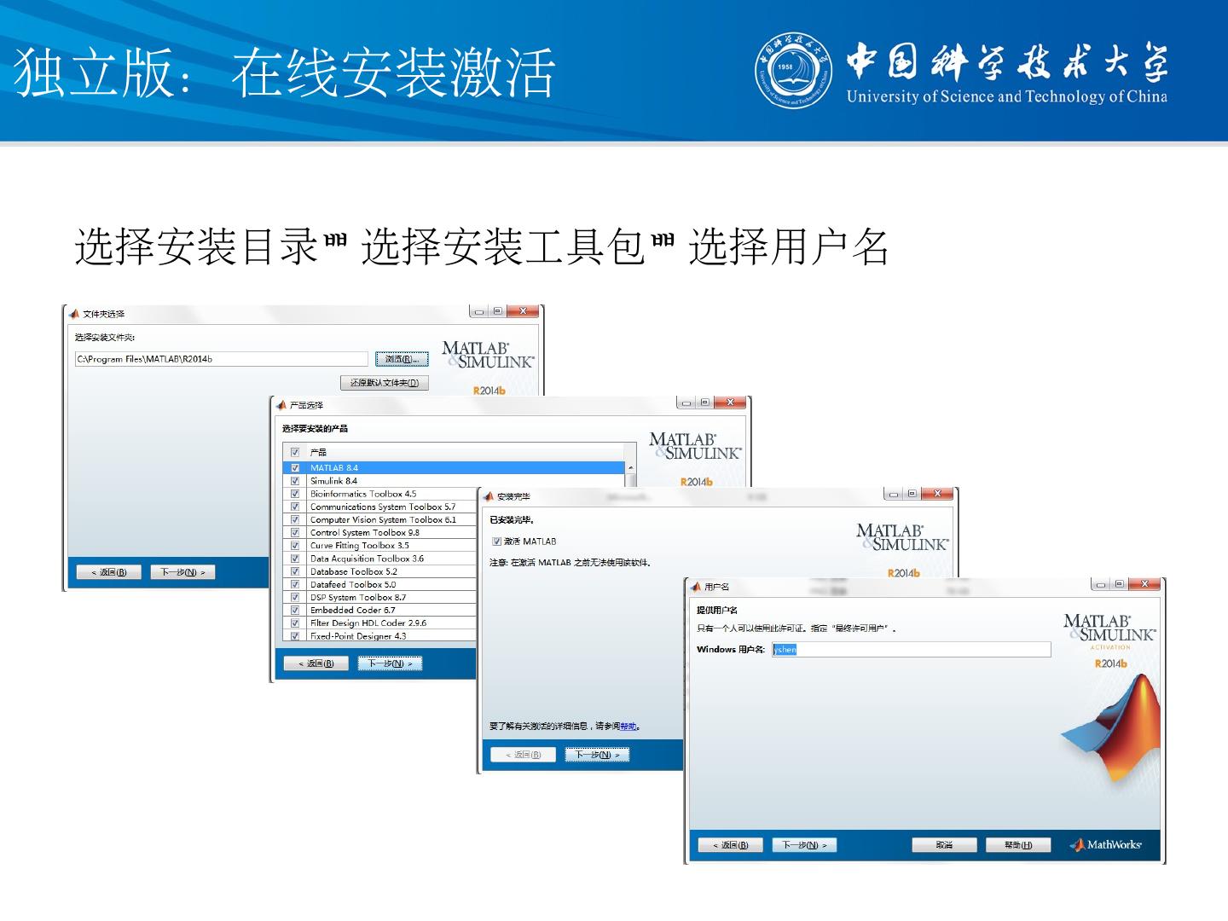The image size is (1228, 921).
Task: Toggle DSP System Toolbox 8.7 checkbox
Action: [x=295, y=597]
